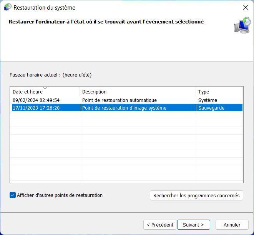Image resolution: width=254 pixels, height=235 pixels.
Task: Click the Type column header
Action: (x=219, y=92)
